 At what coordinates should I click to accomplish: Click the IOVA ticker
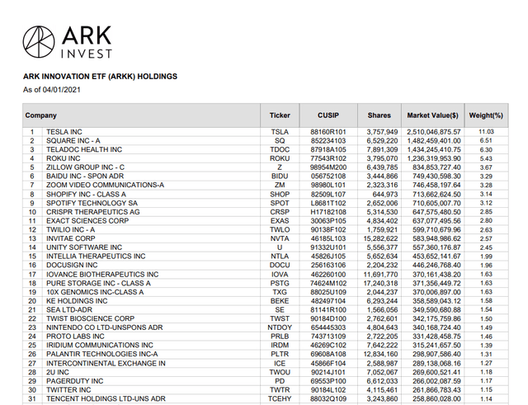pyautogui.click(x=280, y=275)
